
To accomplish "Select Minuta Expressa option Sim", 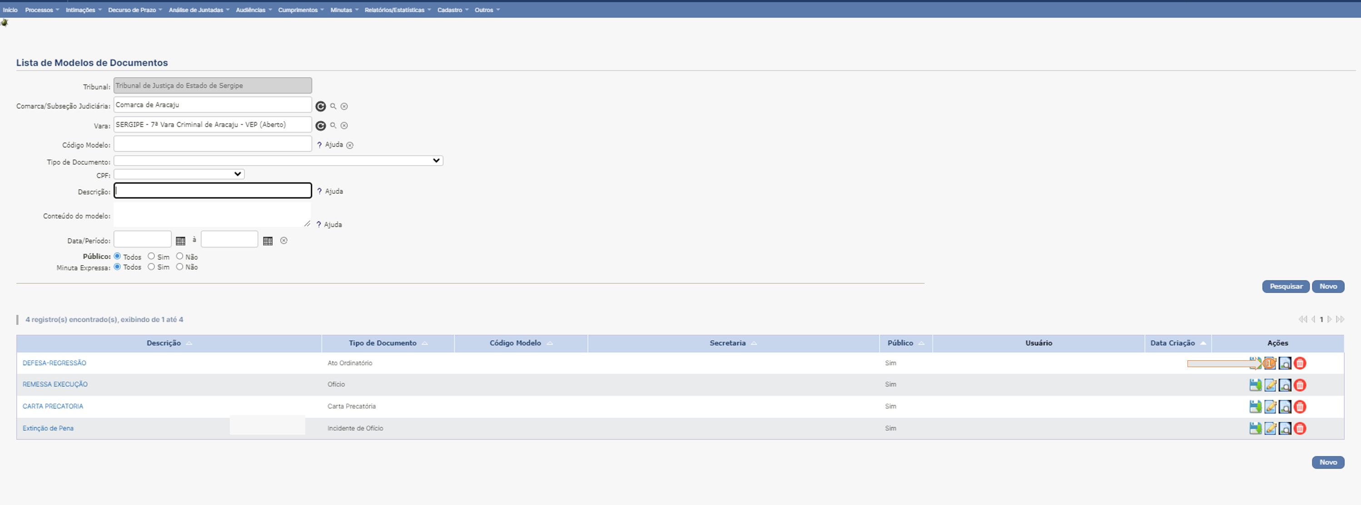I will 151,266.
